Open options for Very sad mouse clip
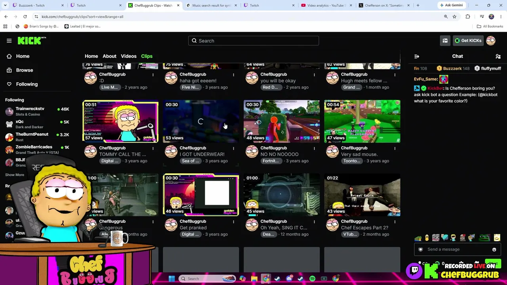This screenshot has height=285, width=507. point(395,148)
